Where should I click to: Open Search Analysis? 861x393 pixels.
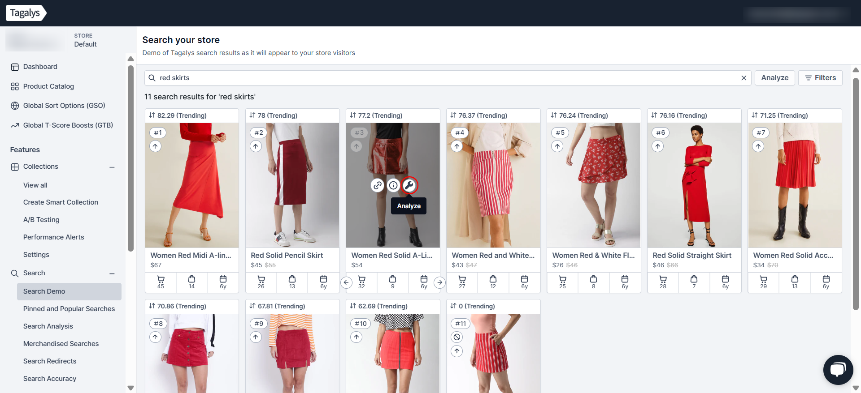point(48,326)
